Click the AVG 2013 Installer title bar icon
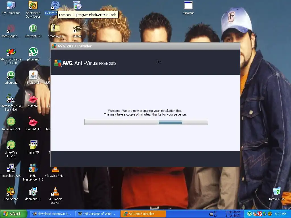Image resolution: width=291 pixels, height=218 pixels. point(54,46)
